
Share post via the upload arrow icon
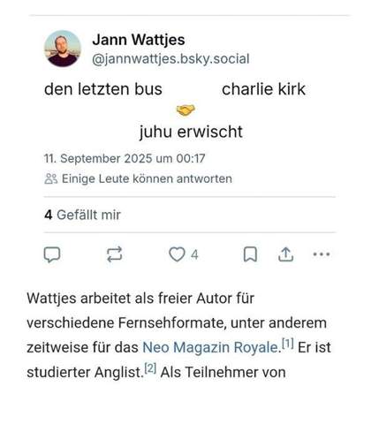coord(285,254)
